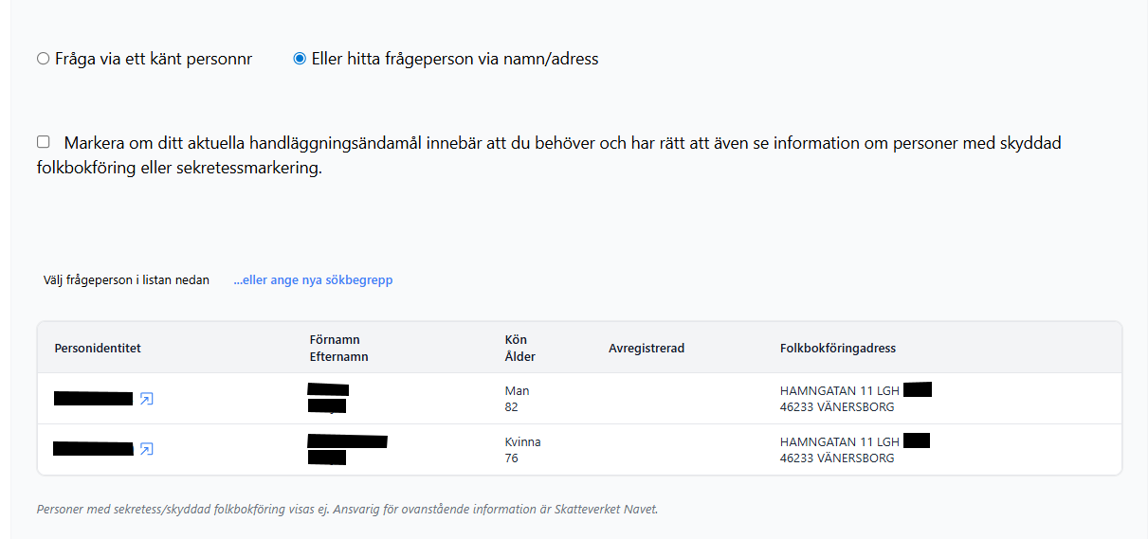Image resolution: width=1148 pixels, height=539 pixels.
Task: Click the second row's person identity number
Action: click(93, 449)
